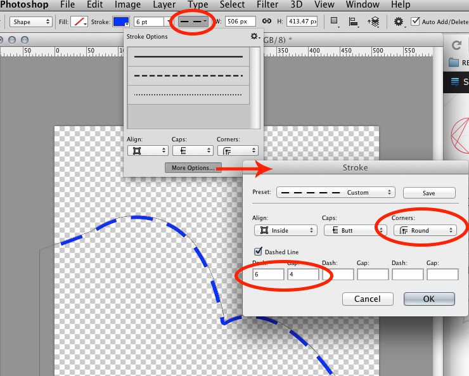Viewport: 469px width, 376px height.
Task: Click the blue lines icon in the dark side panel
Action: (x=455, y=81)
